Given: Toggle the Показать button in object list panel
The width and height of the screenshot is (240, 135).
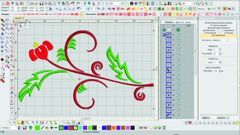Looking at the screenshot, I should coord(169,22).
